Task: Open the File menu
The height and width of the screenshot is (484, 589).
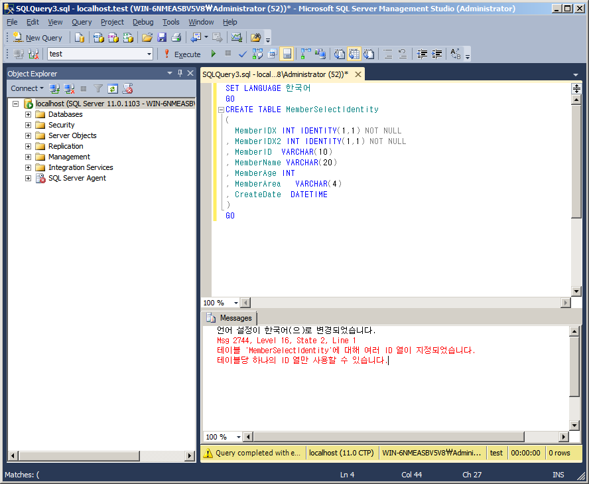Action: pyautogui.click(x=12, y=22)
